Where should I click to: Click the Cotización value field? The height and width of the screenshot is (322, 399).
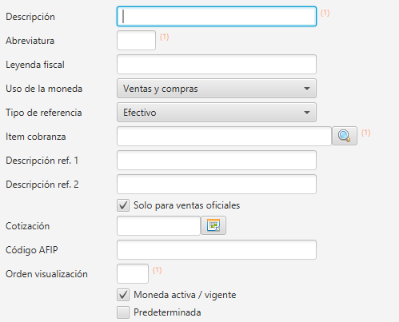[x=158, y=226]
